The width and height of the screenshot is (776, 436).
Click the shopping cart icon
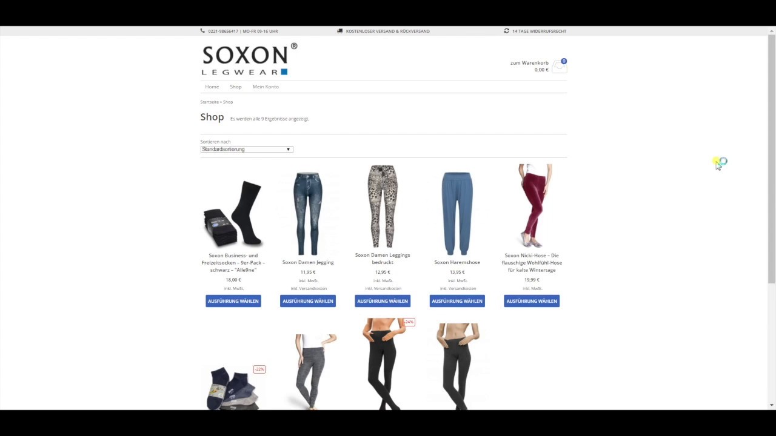559,67
